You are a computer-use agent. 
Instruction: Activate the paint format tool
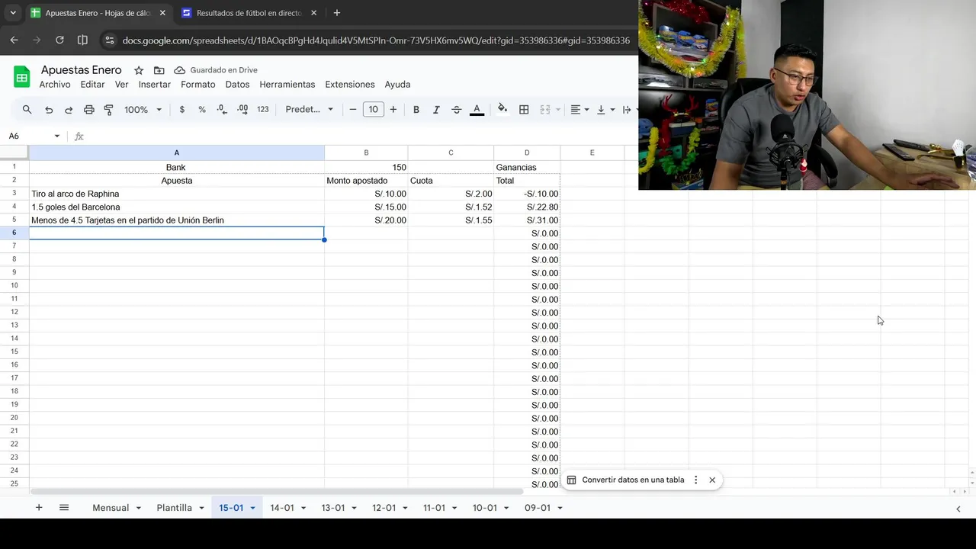click(x=108, y=110)
